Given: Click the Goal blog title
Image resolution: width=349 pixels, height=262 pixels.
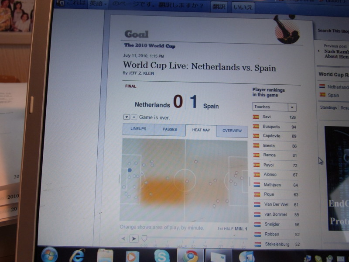Looking at the screenshot, I should coord(136,34).
